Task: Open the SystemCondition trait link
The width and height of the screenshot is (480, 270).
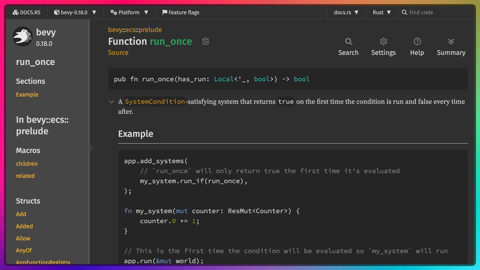Action: pos(155,101)
